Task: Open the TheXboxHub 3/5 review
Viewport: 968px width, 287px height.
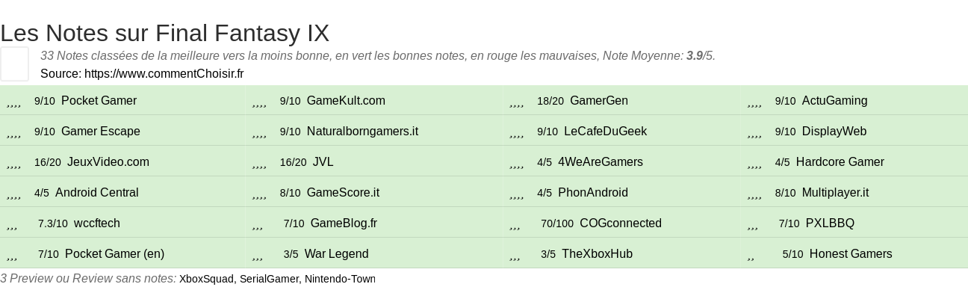Action: pyautogui.click(x=597, y=253)
